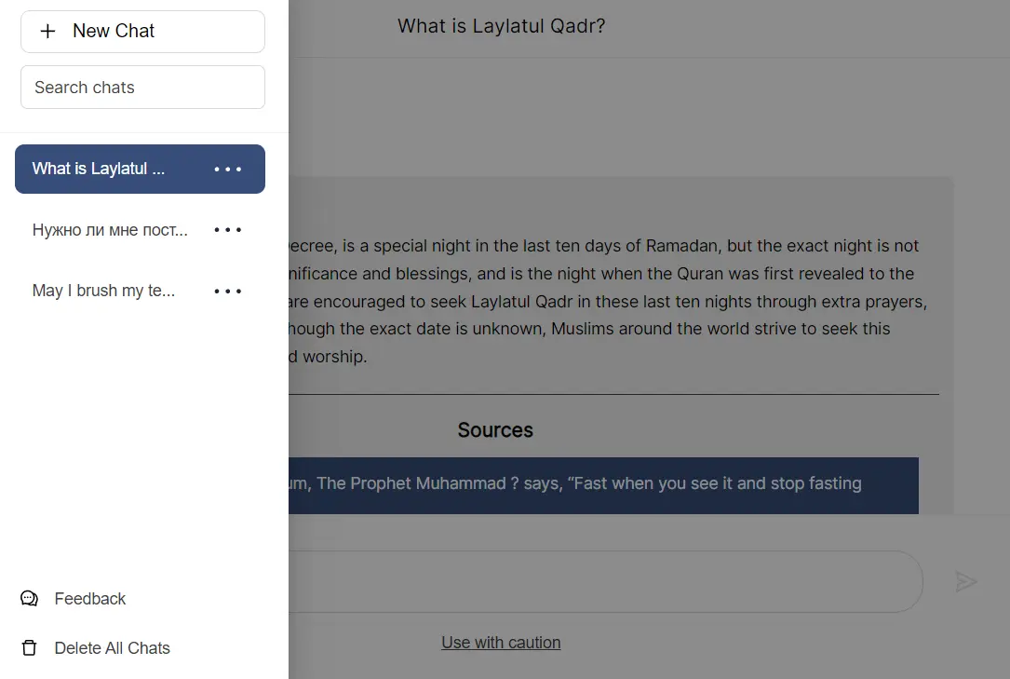Click the Feedback label in the sidebar
Image resolution: width=1010 pixels, height=679 pixels.
point(89,598)
